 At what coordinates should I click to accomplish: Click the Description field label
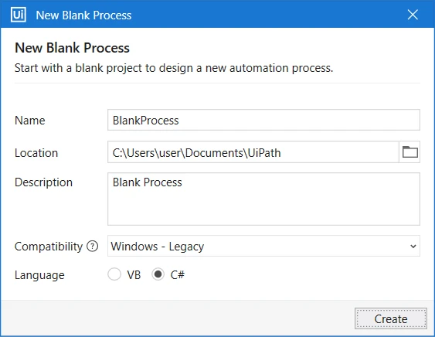pyautogui.click(x=43, y=182)
